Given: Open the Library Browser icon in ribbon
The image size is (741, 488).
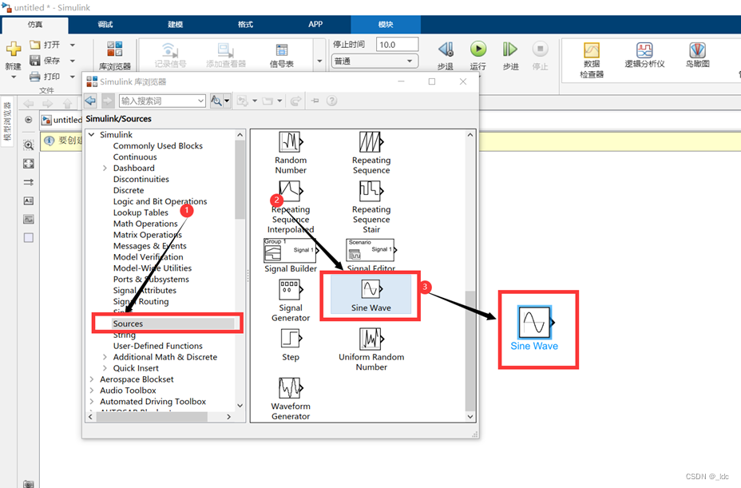Looking at the screenshot, I should click(114, 49).
